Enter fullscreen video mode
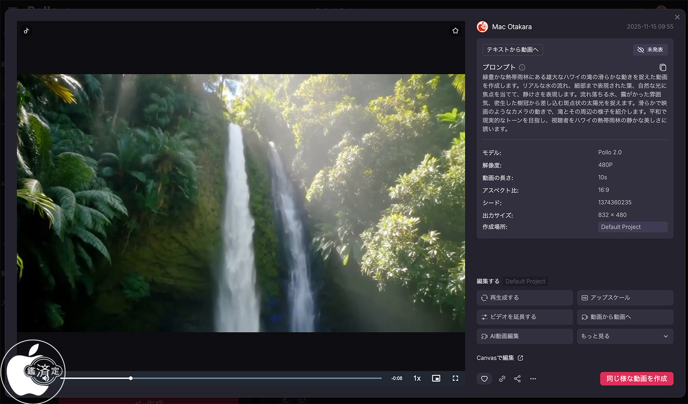Image resolution: width=688 pixels, height=404 pixels. 455,378
